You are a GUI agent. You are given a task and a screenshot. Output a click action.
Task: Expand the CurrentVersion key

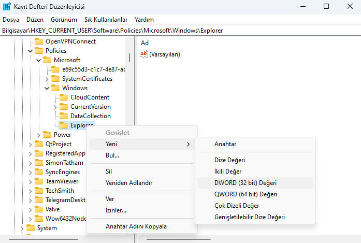tap(55, 107)
